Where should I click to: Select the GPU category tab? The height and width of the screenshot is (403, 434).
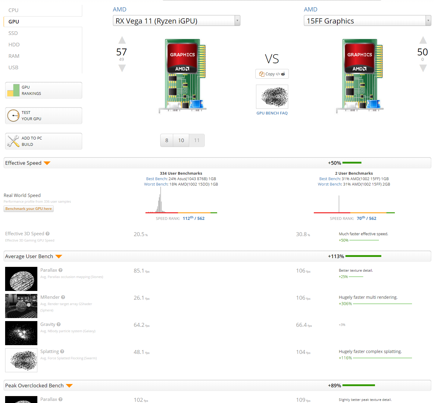coord(43,22)
